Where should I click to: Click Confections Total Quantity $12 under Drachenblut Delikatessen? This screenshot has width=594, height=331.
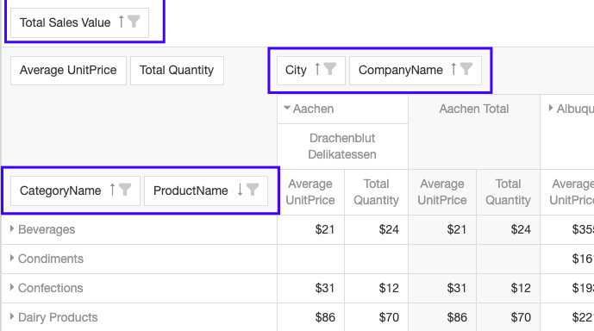pyautogui.click(x=376, y=288)
